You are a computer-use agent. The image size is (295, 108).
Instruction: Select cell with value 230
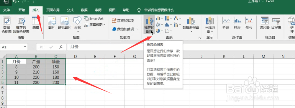(36, 82)
